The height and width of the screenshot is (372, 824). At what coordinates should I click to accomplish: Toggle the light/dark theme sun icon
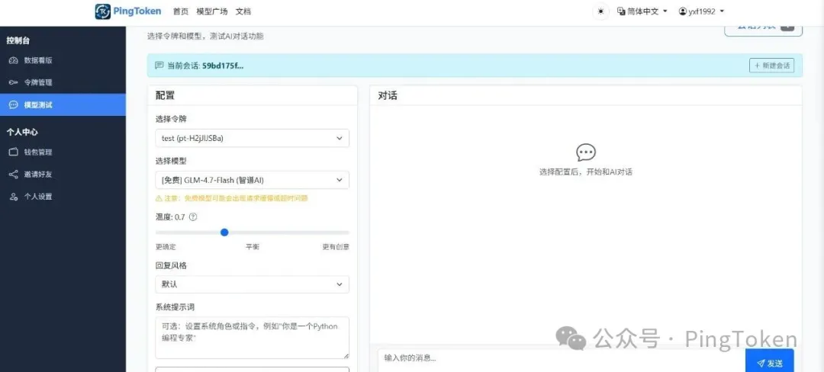[600, 11]
